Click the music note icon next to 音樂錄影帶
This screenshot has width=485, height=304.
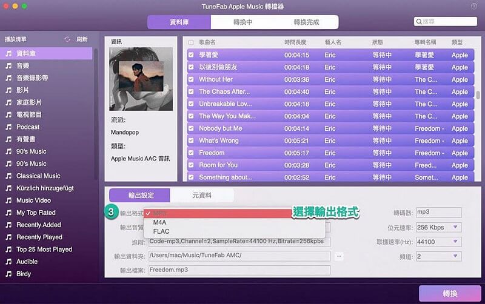pyautogui.click(x=8, y=78)
